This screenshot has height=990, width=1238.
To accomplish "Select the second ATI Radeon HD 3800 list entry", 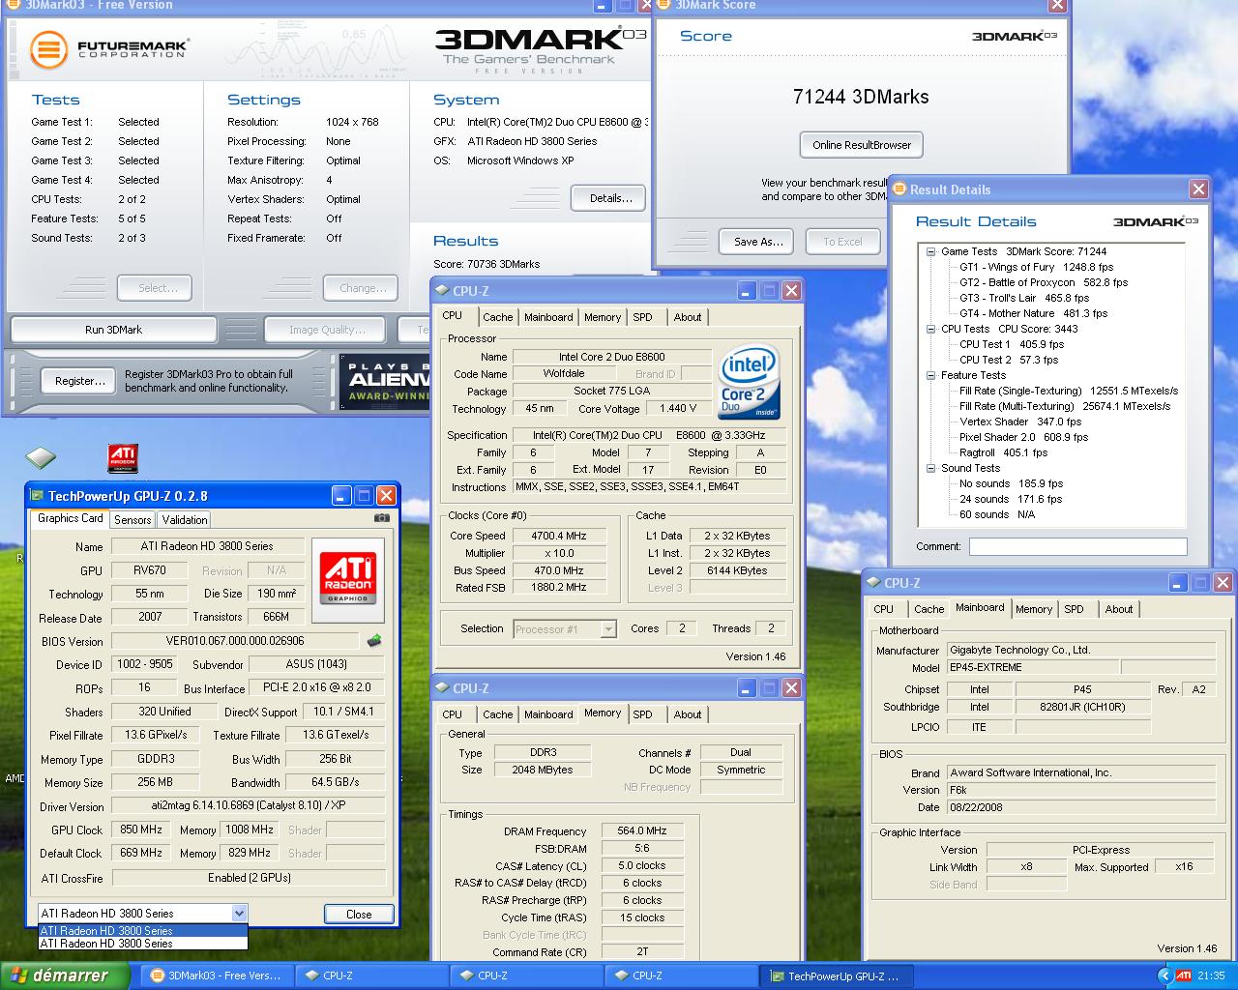I will click(143, 944).
